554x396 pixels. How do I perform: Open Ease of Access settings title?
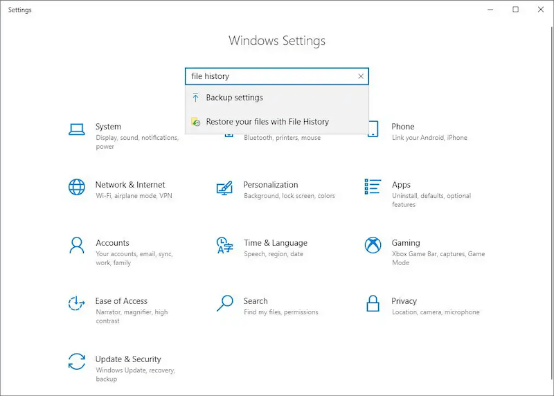(121, 301)
